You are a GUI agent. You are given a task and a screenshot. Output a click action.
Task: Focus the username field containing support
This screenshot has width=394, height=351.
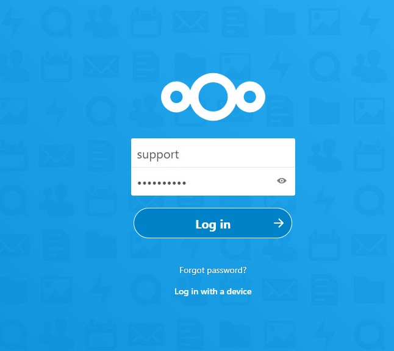click(x=213, y=153)
